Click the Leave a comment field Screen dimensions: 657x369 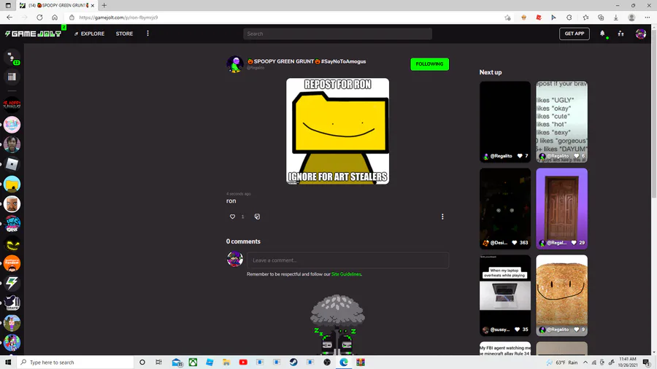coord(347,260)
